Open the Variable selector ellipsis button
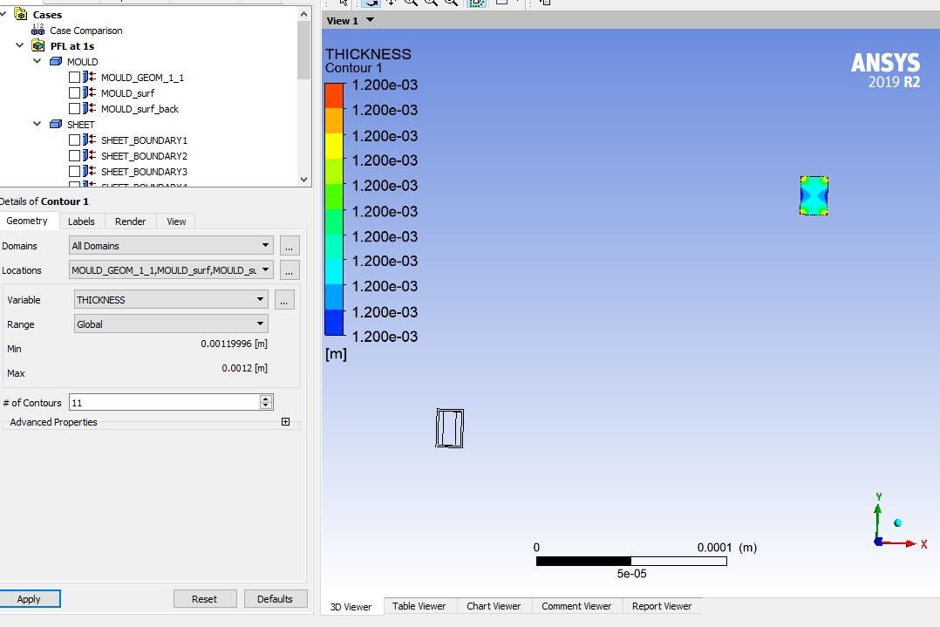This screenshot has height=627, width=940. (284, 300)
